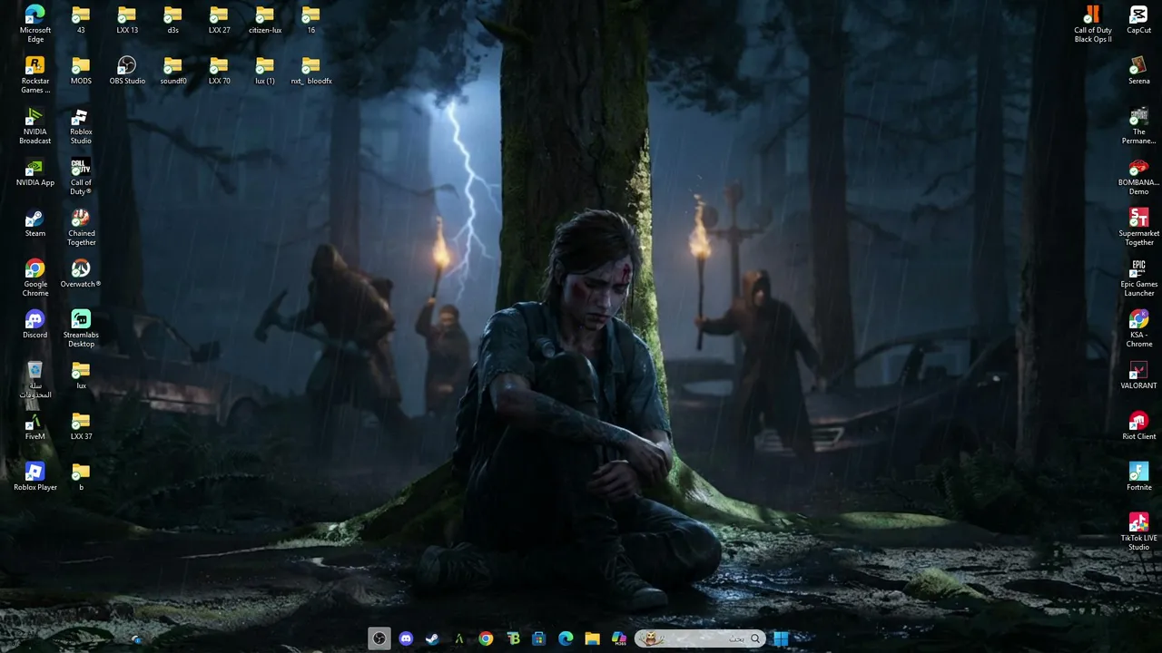The image size is (1162, 653).
Task: Open the Windows Start menu
Action: coord(781,638)
